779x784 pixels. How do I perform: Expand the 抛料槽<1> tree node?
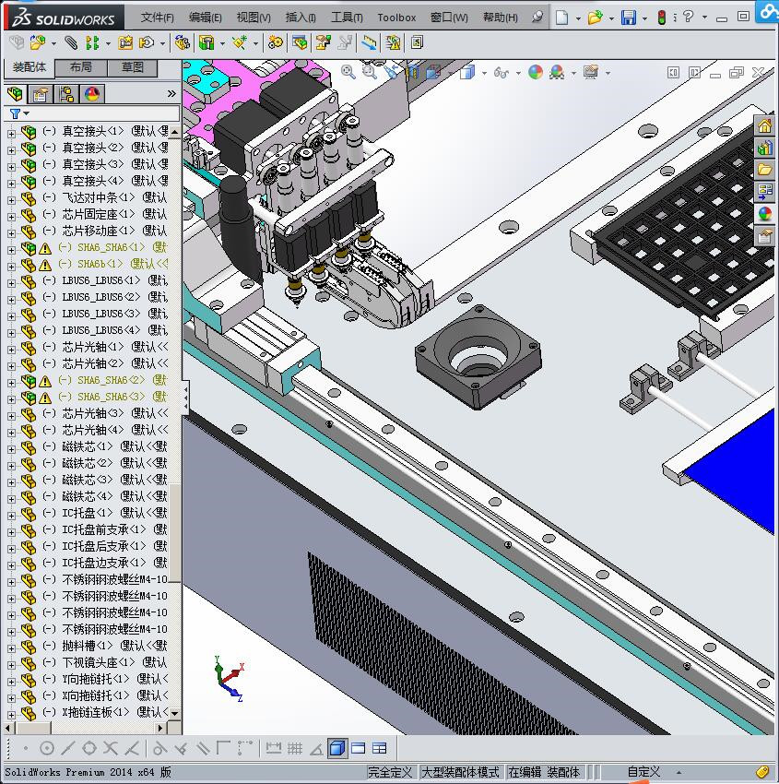click(x=11, y=648)
